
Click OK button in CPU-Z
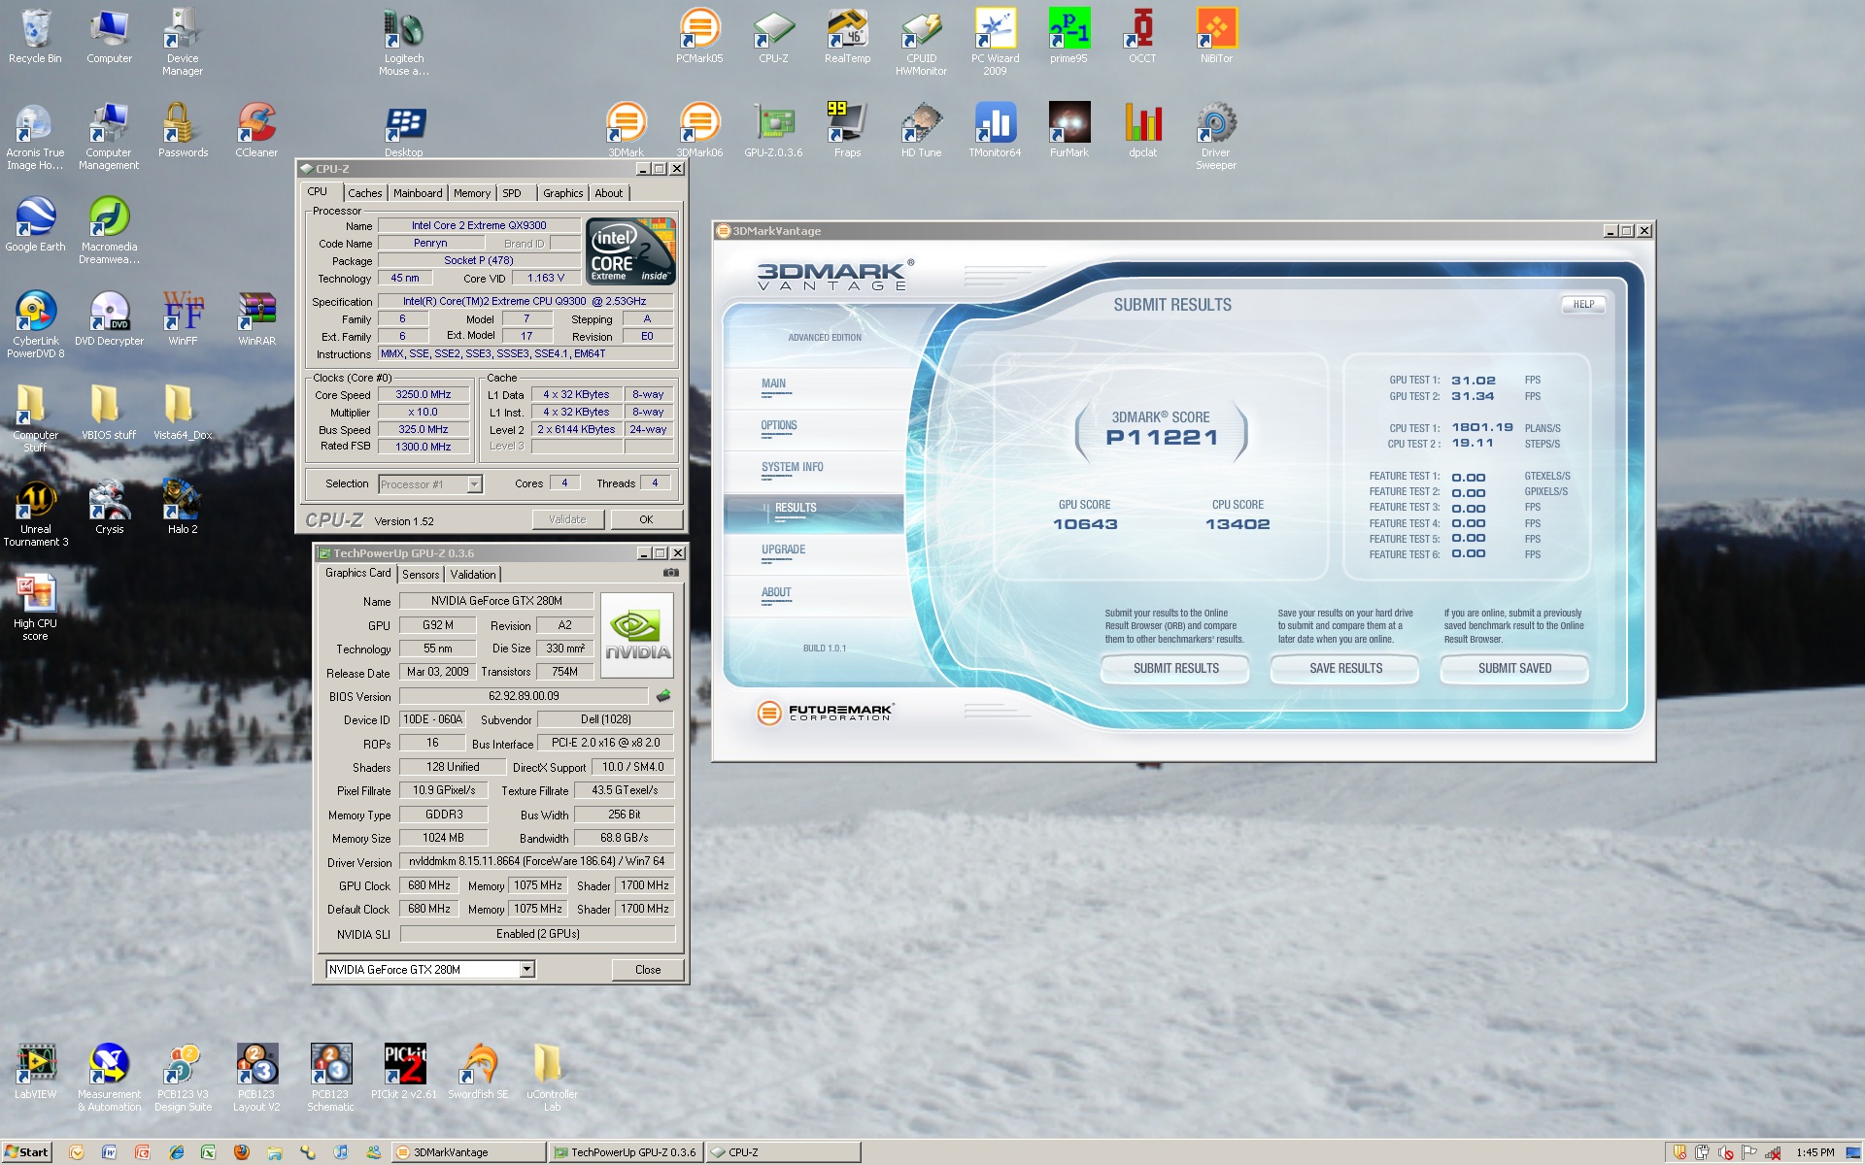click(x=646, y=519)
